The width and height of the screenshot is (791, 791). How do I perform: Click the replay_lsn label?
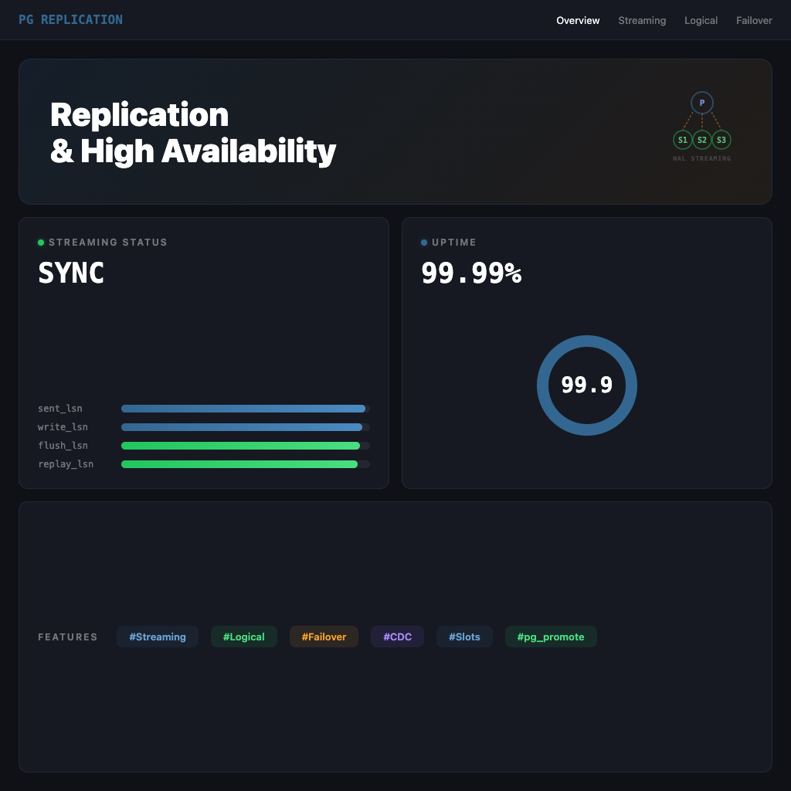pyautogui.click(x=66, y=464)
